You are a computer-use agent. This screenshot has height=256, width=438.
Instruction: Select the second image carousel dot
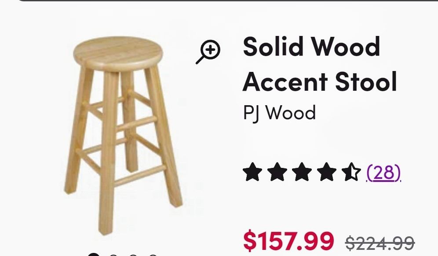pos(113,255)
